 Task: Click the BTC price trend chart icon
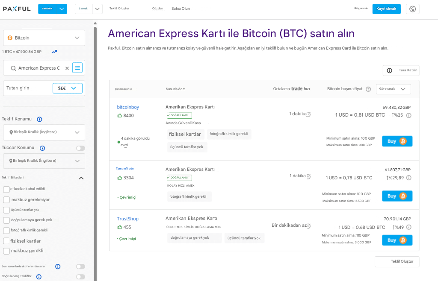(54, 52)
